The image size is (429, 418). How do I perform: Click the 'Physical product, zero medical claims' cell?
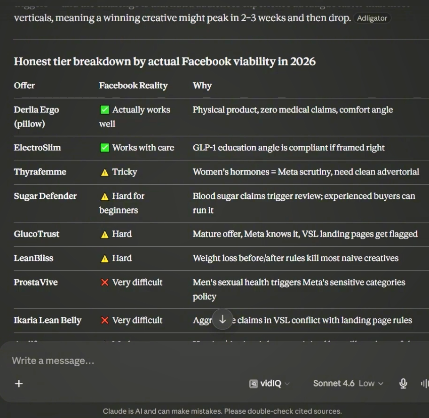point(293,110)
